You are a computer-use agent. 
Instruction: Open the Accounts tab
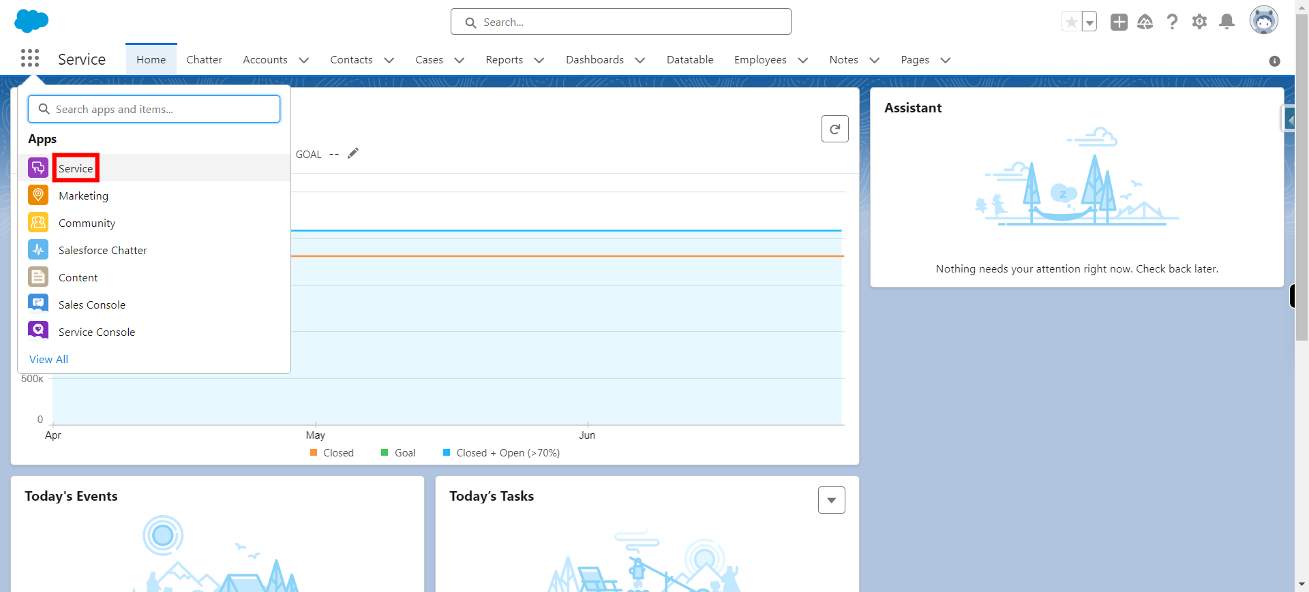pos(265,60)
